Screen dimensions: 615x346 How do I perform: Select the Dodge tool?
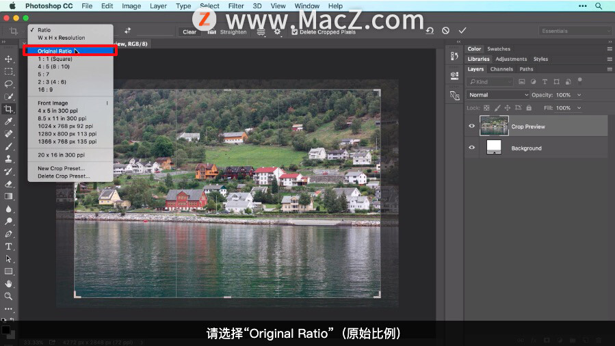click(8, 222)
